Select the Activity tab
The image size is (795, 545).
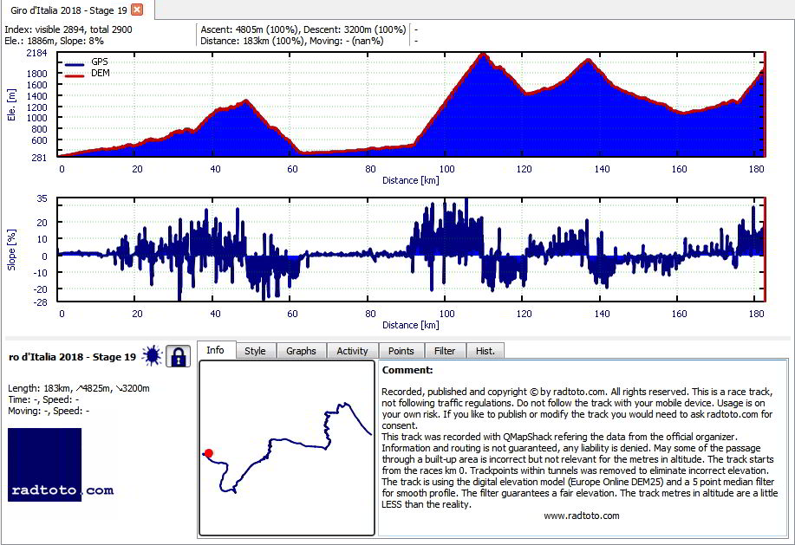[352, 351]
